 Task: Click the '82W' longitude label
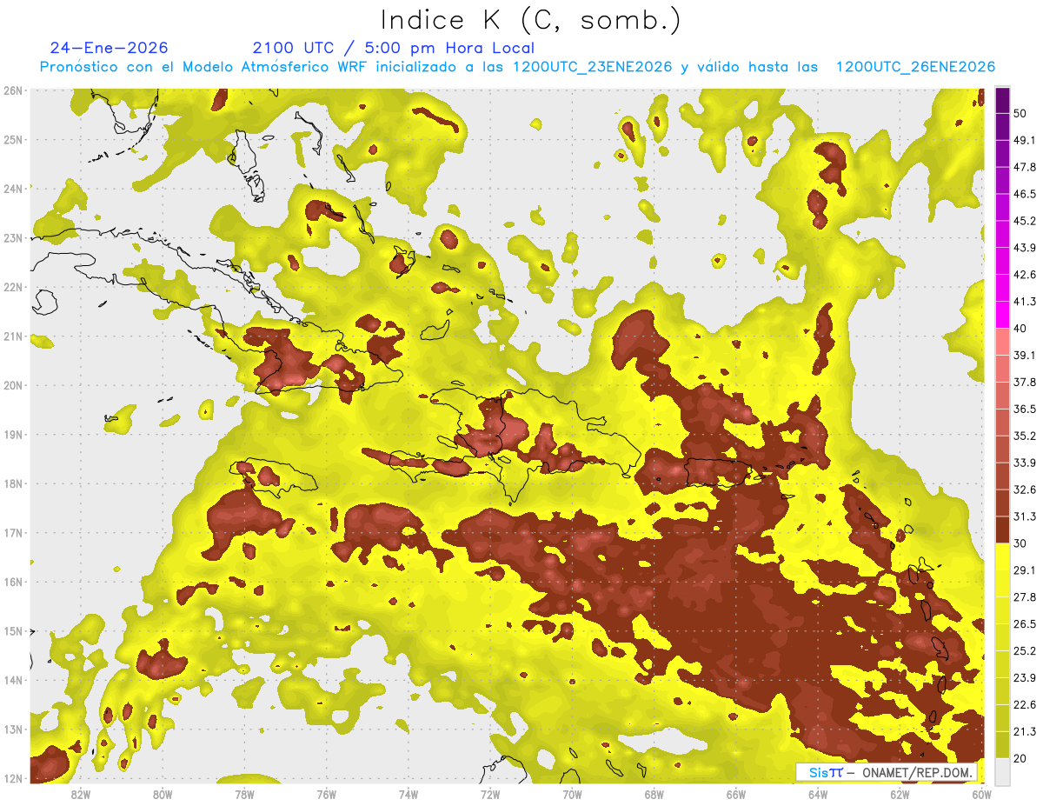81,795
